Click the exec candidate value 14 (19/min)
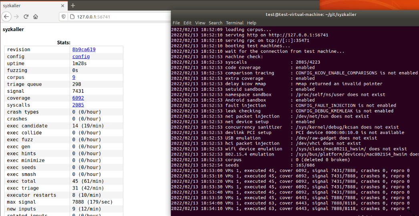Viewport: 419px width, 216px height. click(x=88, y=126)
